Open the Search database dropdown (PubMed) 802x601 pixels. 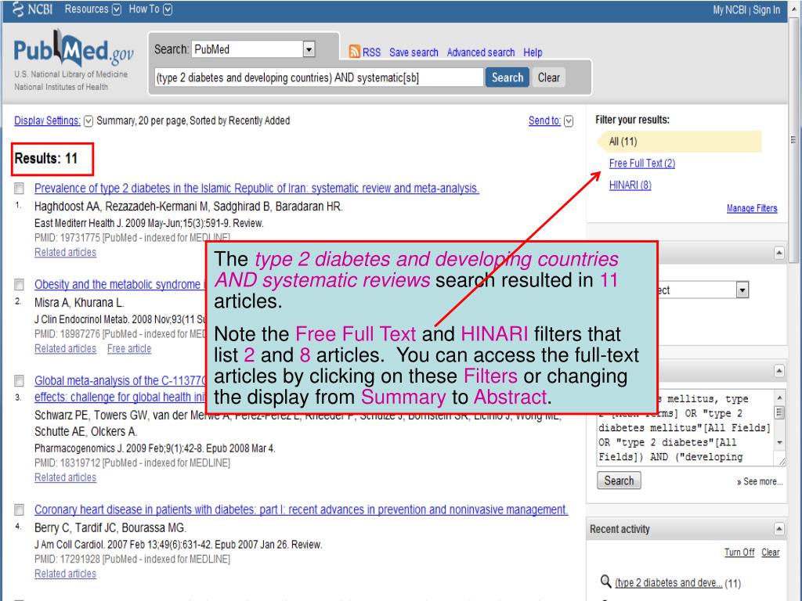253,49
